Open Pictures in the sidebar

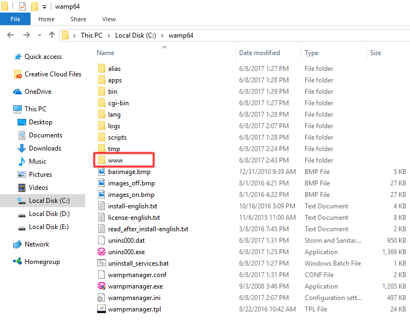(x=34, y=175)
